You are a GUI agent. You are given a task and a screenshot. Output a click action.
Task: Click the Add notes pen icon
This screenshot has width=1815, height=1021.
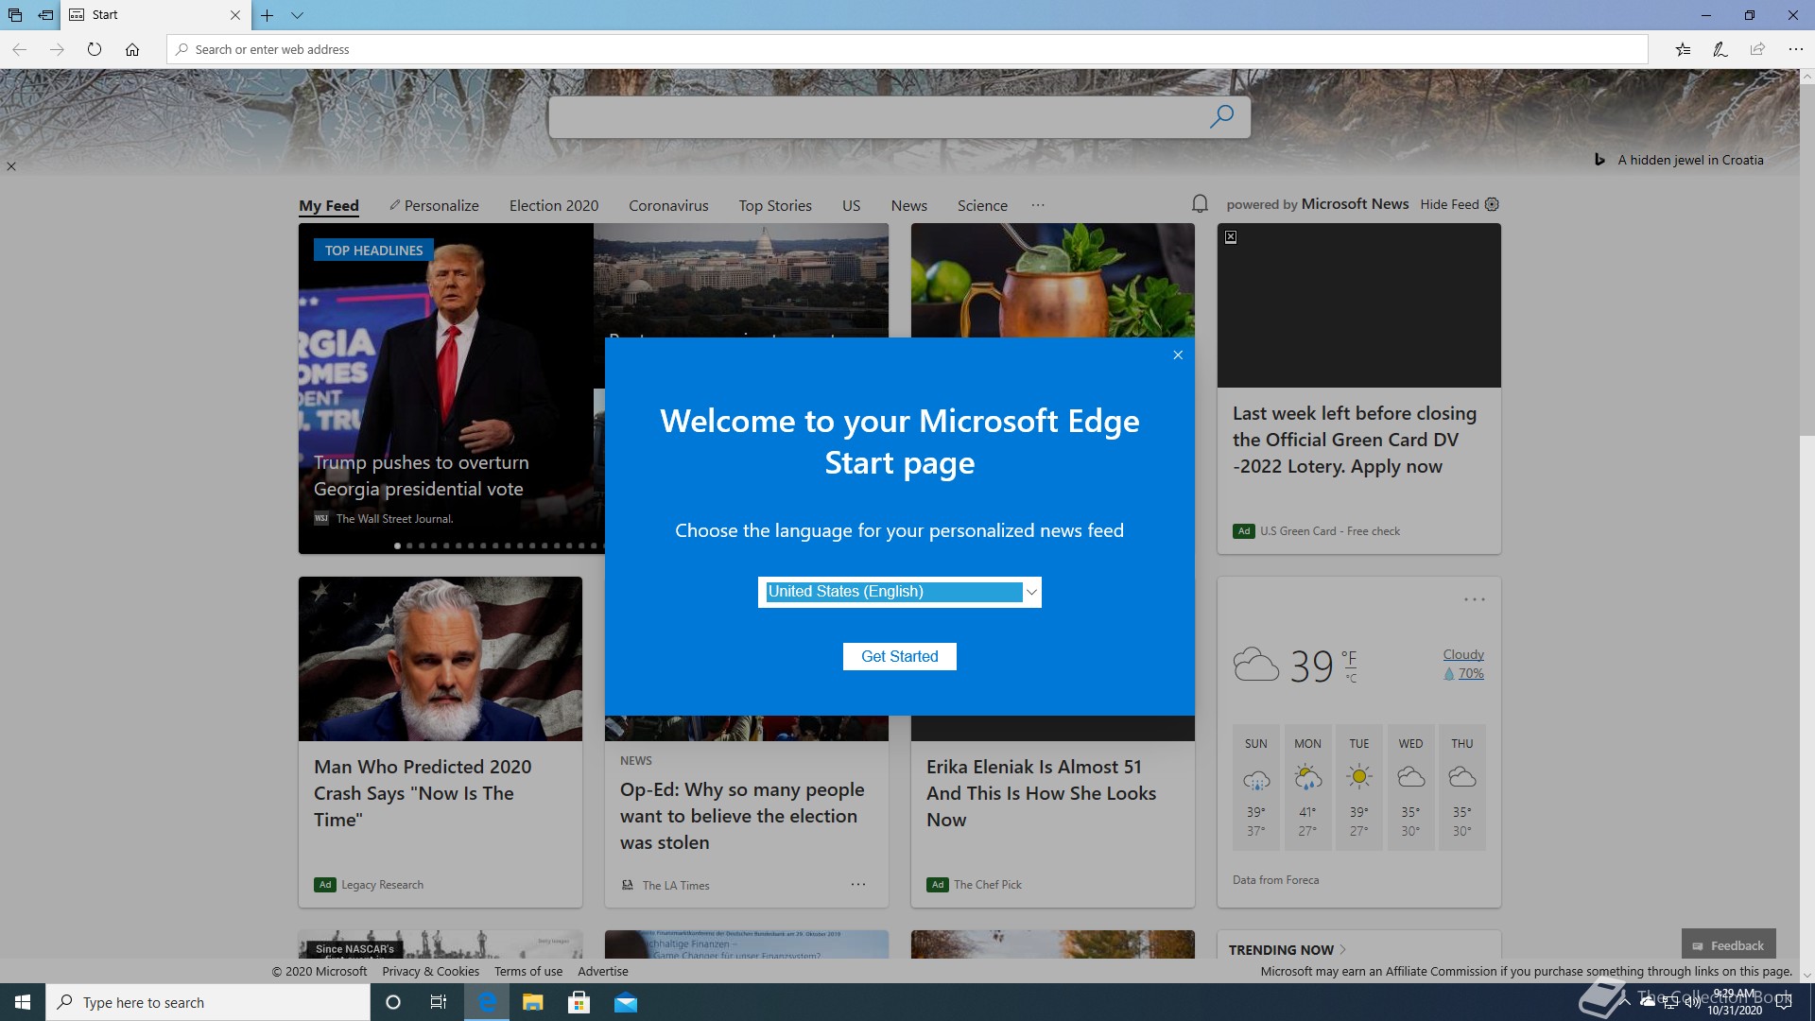[1720, 49]
